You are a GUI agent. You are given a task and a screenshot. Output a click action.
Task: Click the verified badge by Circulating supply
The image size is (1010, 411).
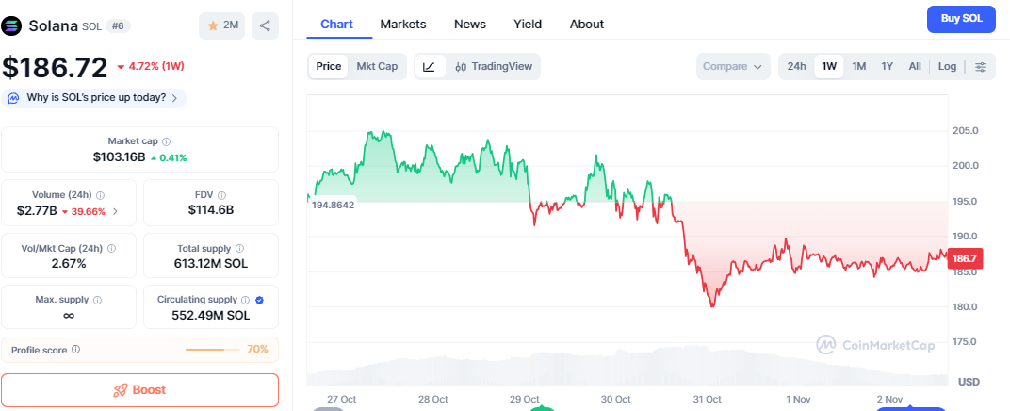point(259,300)
